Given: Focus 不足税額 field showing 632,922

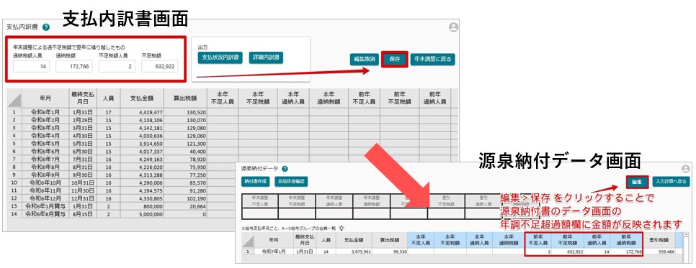Looking at the screenshot, I should pos(160,66).
